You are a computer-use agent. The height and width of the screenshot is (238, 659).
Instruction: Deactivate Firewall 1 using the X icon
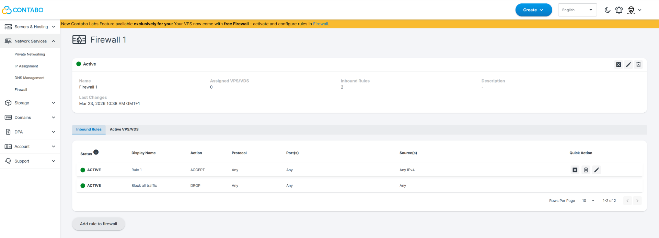tap(618, 65)
